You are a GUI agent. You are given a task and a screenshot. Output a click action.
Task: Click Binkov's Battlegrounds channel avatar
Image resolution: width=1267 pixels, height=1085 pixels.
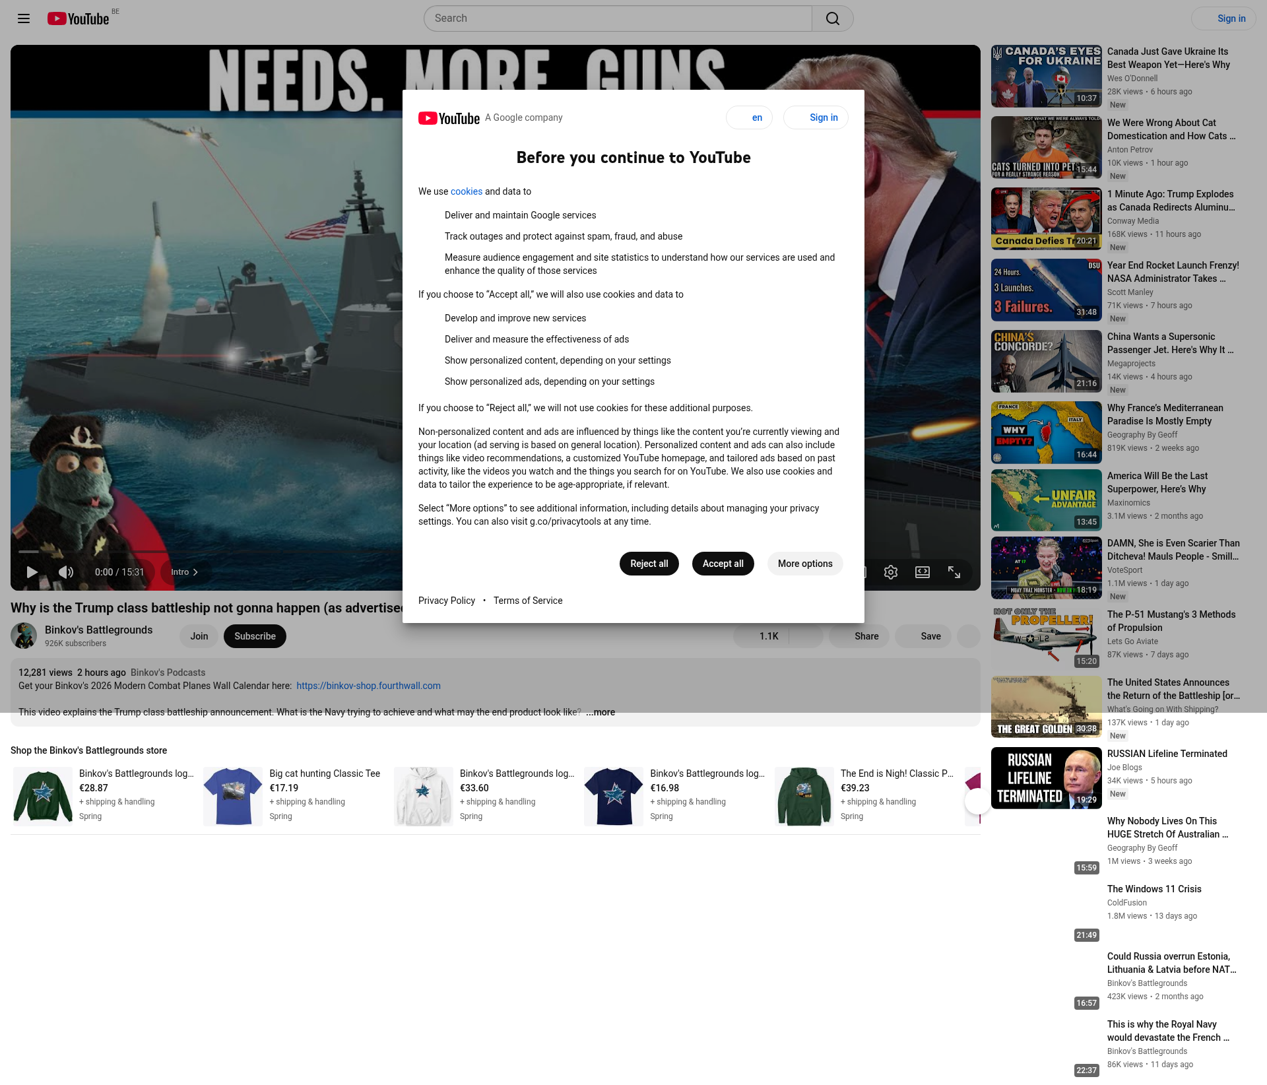pos(24,636)
